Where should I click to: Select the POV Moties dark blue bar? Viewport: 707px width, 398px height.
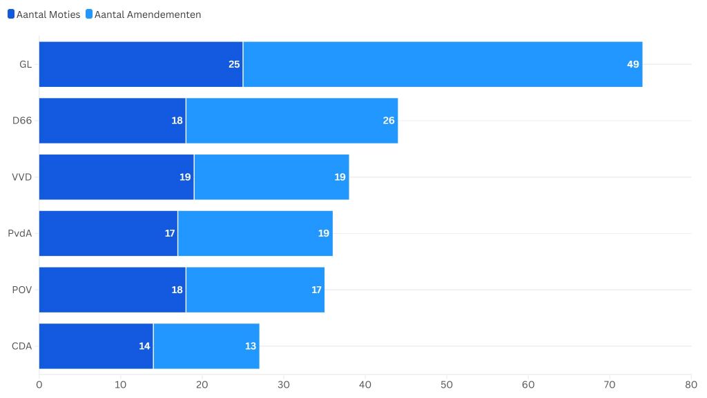(x=113, y=290)
